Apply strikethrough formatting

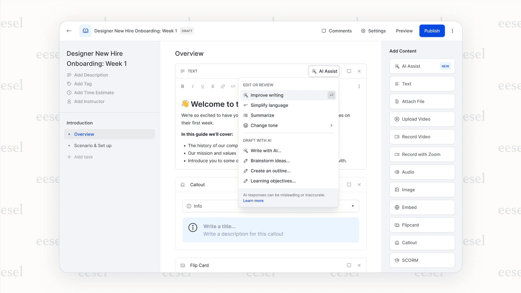click(213, 87)
